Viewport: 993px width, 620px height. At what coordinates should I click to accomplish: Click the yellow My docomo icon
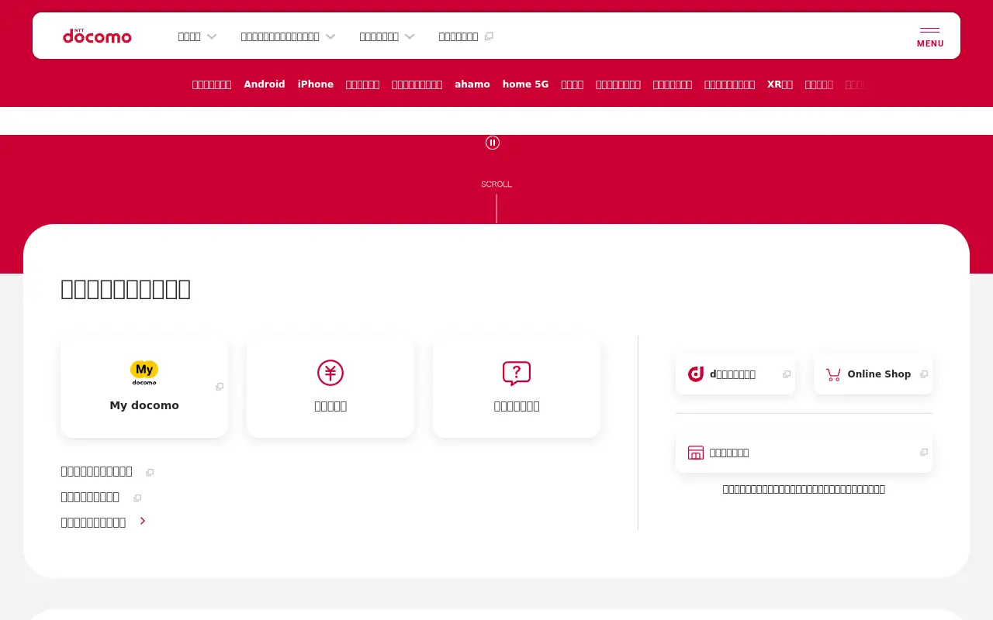tap(144, 373)
